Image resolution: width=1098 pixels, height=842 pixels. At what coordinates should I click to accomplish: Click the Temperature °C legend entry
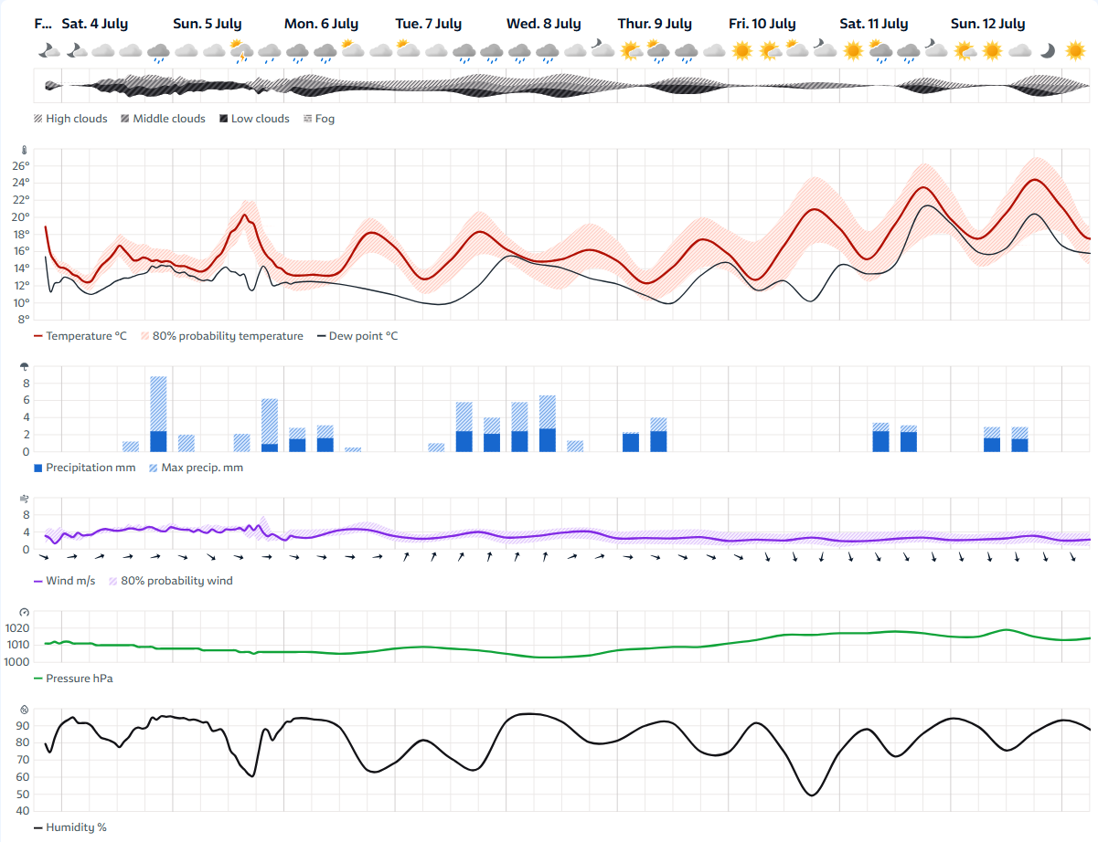click(80, 336)
